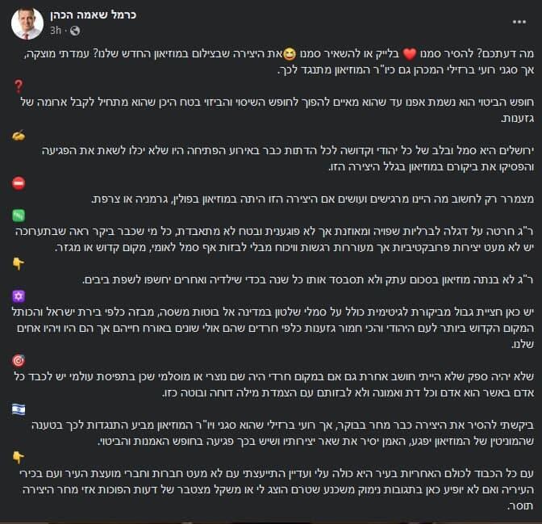Click the red no-entry sign emoji

[x=19, y=183]
